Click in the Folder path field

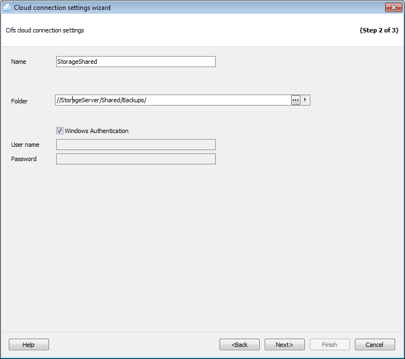click(173, 100)
